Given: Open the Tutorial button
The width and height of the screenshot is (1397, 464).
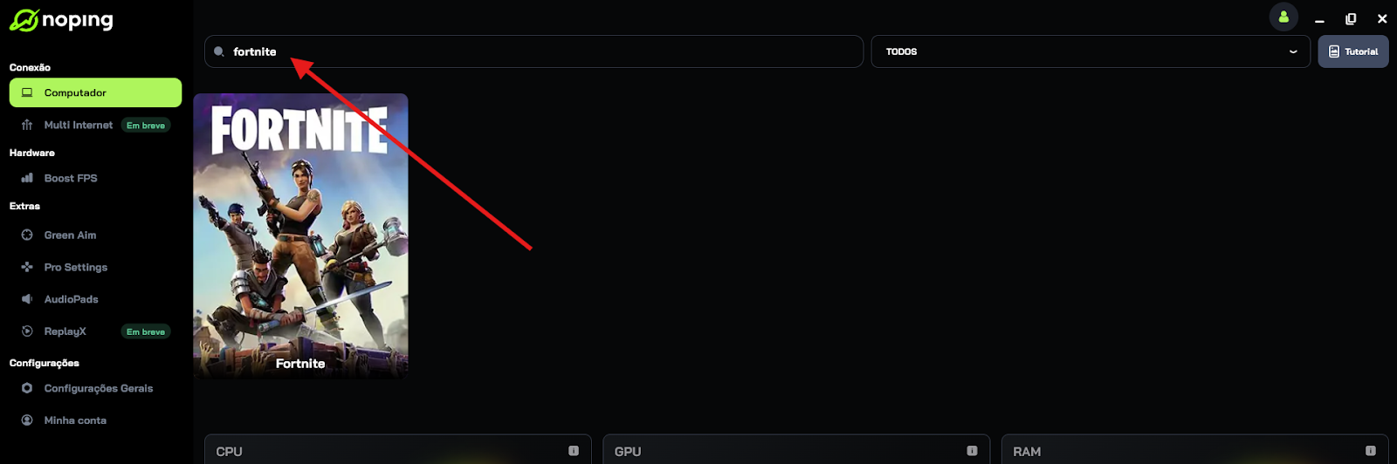Looking at the screenshot, I should [x=1353, y=51].
